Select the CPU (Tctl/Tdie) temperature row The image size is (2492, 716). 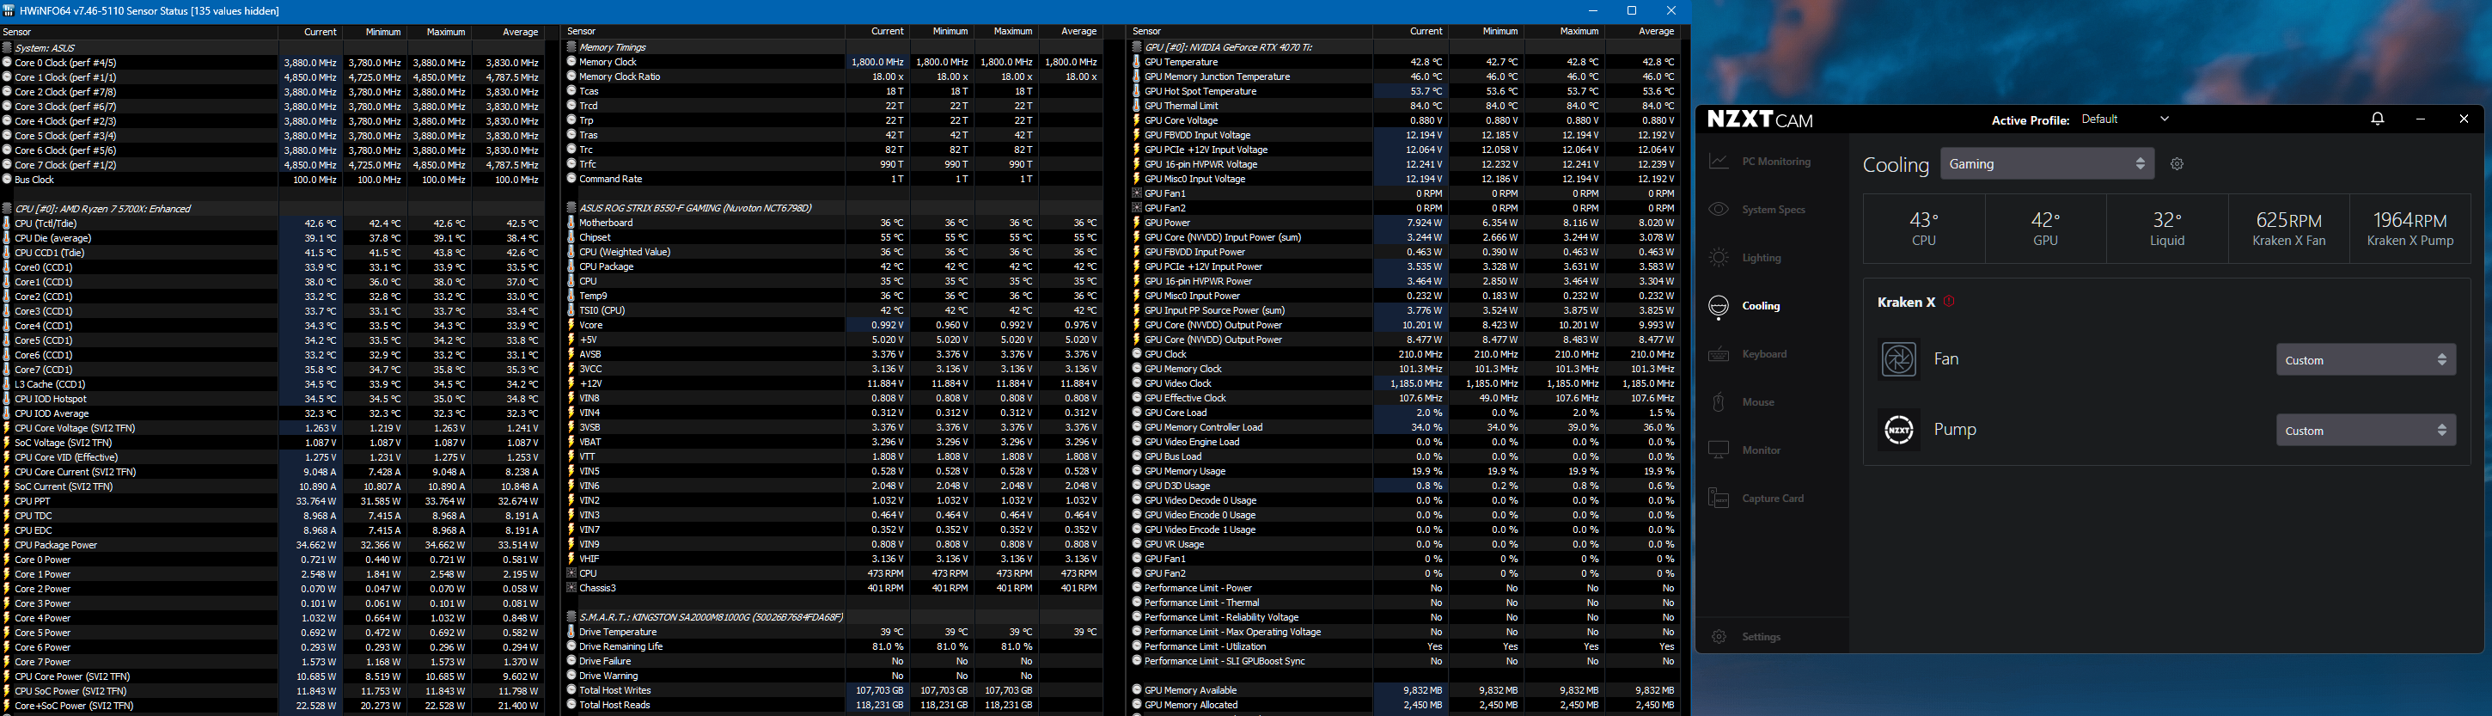pos(272,223)
